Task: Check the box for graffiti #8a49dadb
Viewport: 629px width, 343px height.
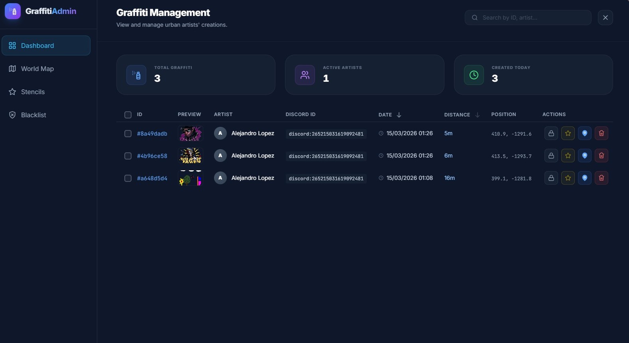Action: [128, 134]
